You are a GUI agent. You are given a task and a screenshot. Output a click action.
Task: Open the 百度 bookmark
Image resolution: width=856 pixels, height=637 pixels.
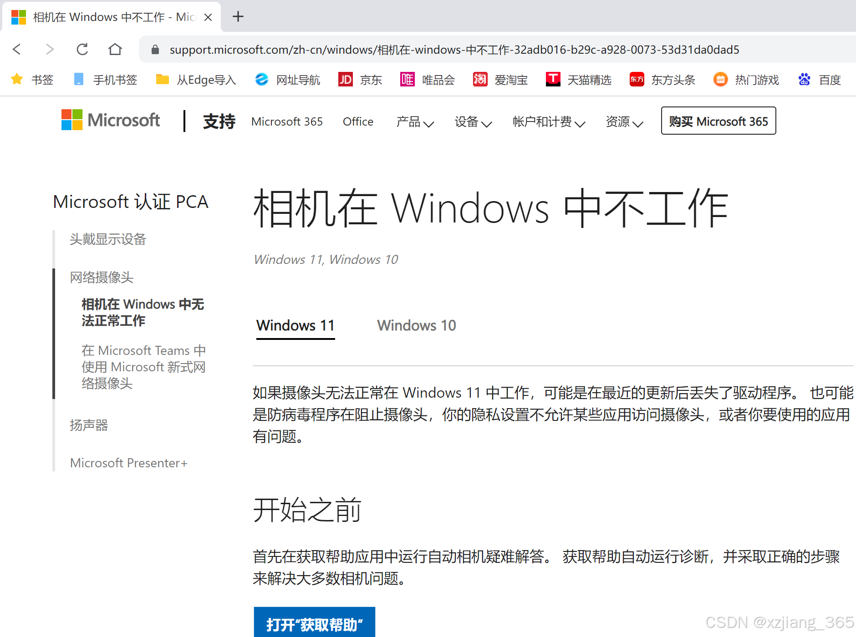click(819, 80)
